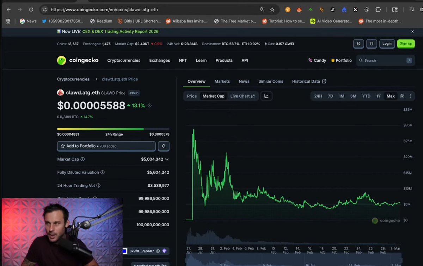The width and height of the screenshot is (423, 266).
Task: Reload the CoinGecko page
Action: [x=31, y=10]
